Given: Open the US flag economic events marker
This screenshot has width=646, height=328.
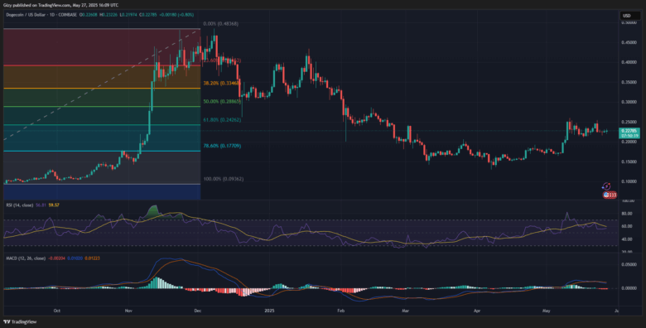Looking at the screenshot, I should pyautogui.click(x=610, y=195).
